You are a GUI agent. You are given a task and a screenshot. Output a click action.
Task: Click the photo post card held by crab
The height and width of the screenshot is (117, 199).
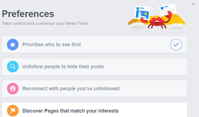(143, 13)
